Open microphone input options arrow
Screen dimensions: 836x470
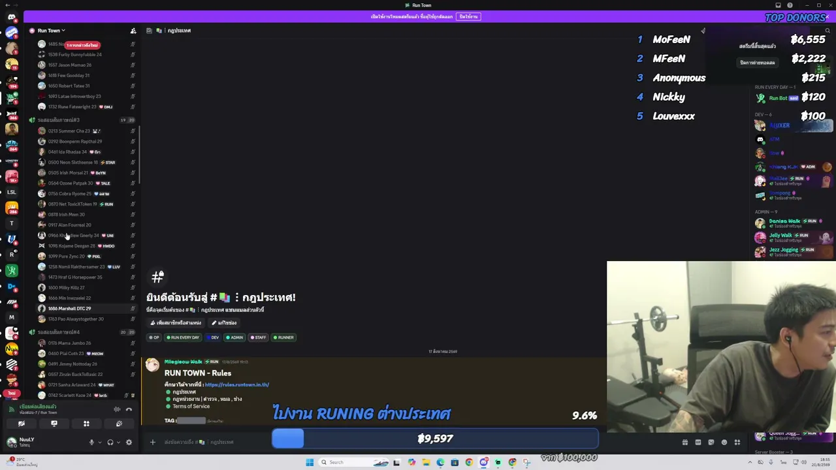(99, 443)
